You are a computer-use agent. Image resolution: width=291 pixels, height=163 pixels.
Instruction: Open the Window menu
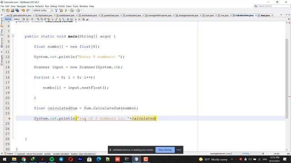[84, 6]
